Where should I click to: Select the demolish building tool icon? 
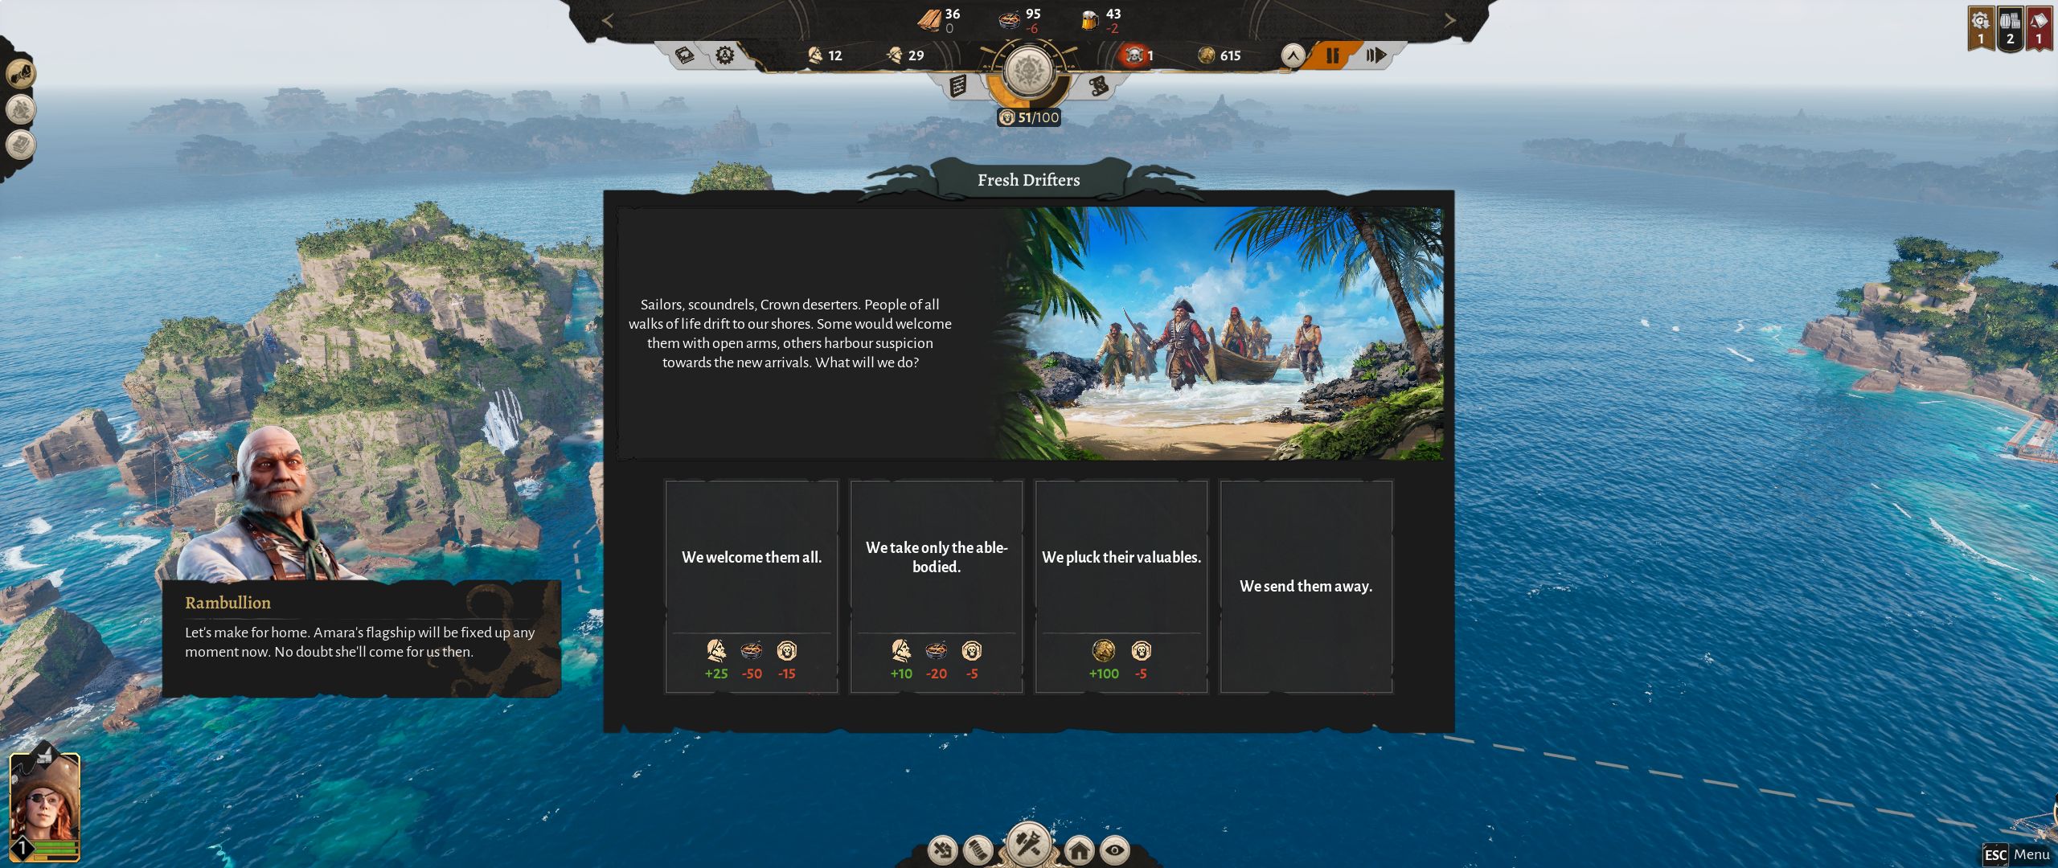(x=942, y=850)
